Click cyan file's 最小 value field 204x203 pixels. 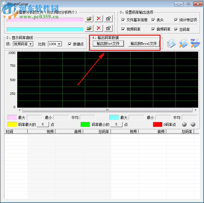pyautogui.click(x=163, y=118)
